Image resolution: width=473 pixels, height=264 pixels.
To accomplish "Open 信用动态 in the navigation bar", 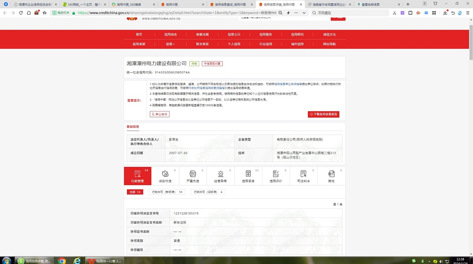I will tap(171, 34).
